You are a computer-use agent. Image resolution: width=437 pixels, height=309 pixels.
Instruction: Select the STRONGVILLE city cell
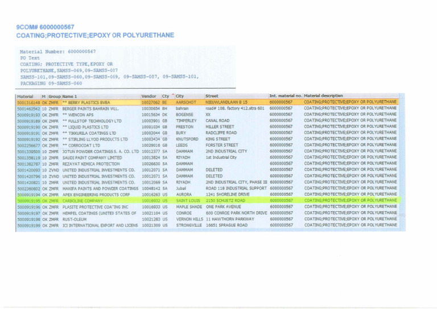point(189,225)
